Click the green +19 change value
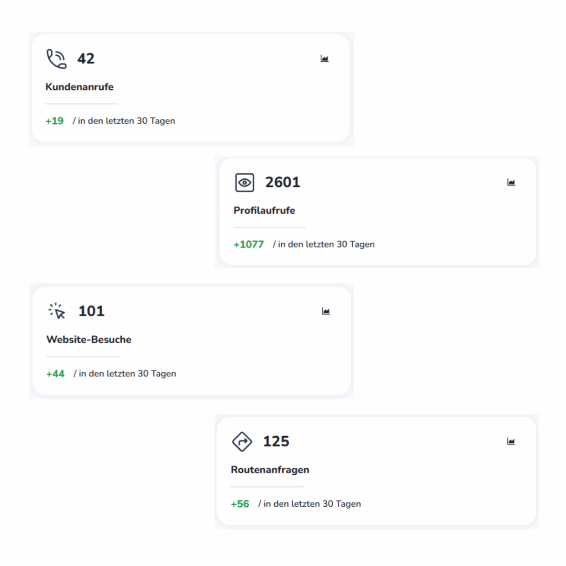This screenshot has width=566, height=566. click(54, 120)
